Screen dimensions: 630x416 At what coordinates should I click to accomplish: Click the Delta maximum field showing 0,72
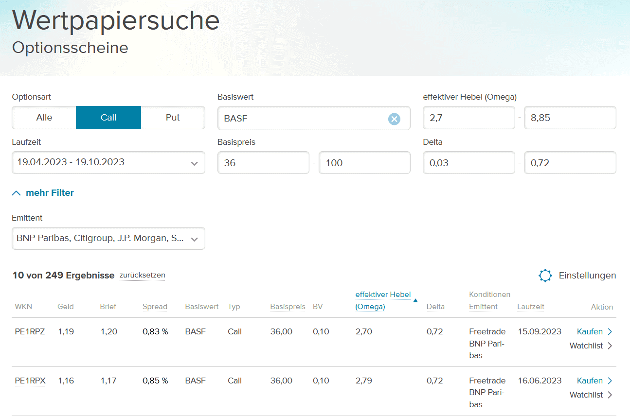pyautogui.click(x=570, y=162)
